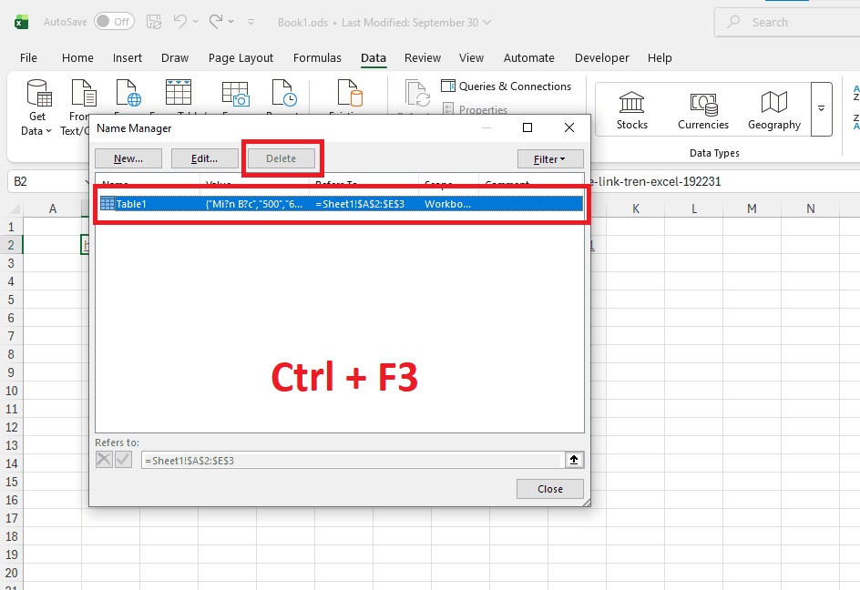Open the Draw ribbon tab

[x=175, y=57]
